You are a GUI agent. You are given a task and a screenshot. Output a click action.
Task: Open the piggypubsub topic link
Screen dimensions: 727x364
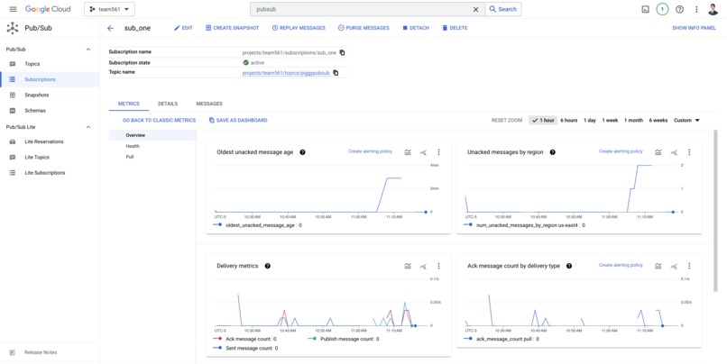coord(286,73)
